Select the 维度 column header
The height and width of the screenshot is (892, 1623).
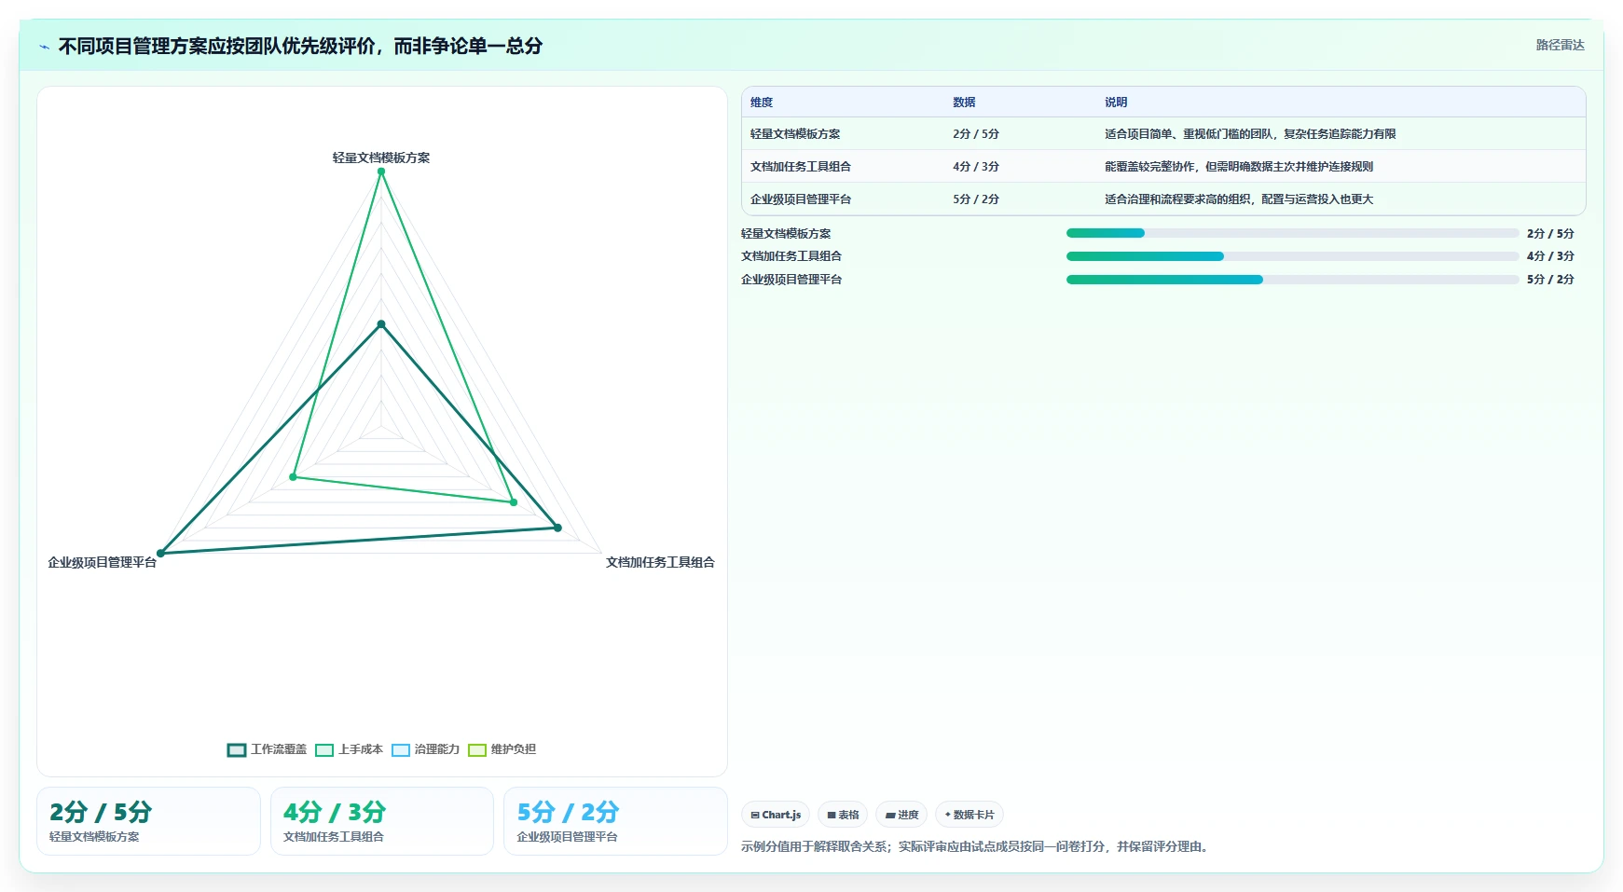point(762,103)
